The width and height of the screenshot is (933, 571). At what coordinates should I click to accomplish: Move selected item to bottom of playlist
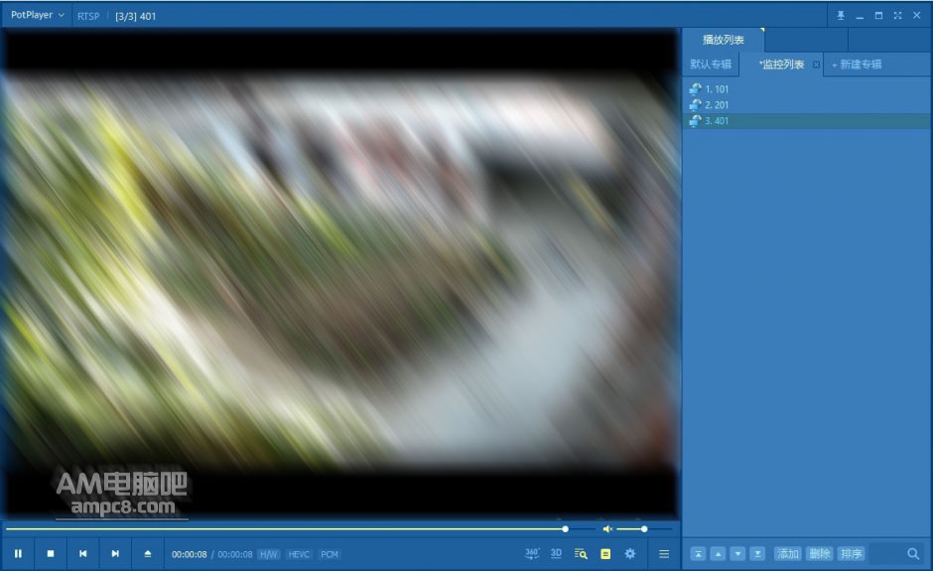pos(757,554)
